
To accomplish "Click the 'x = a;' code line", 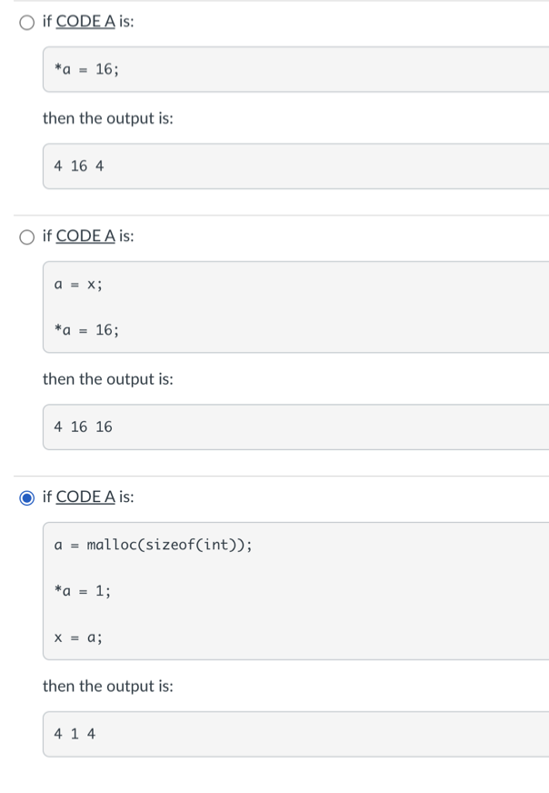I will coord(78,637).
